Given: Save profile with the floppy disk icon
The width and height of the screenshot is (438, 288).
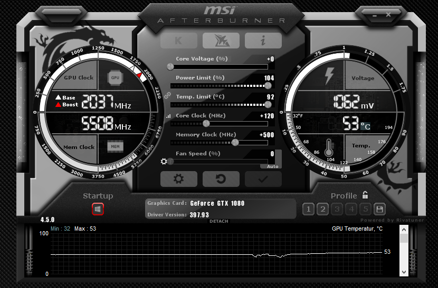Looking at the screenshot, I should tap(379, 209).
